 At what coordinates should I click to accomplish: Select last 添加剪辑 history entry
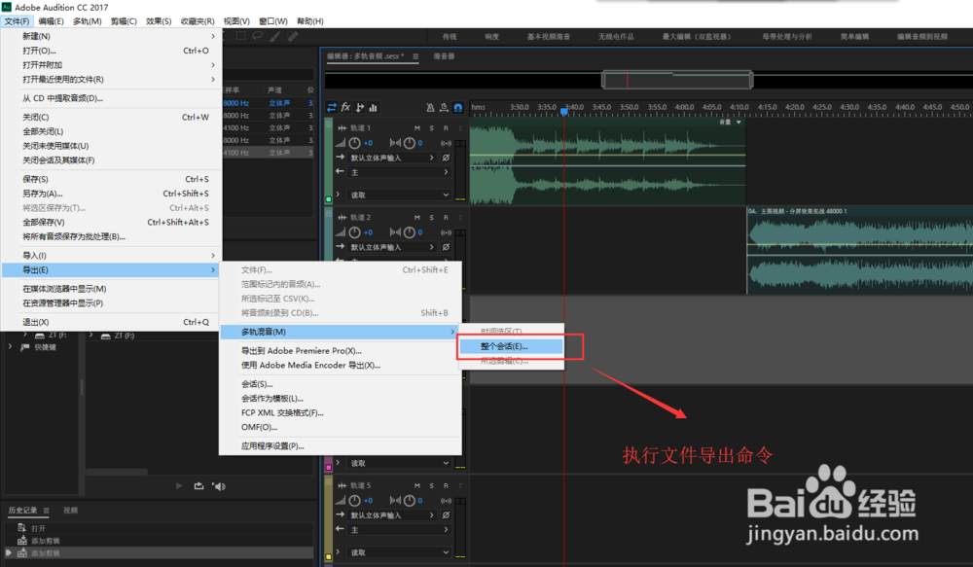[x=159, y=552]
